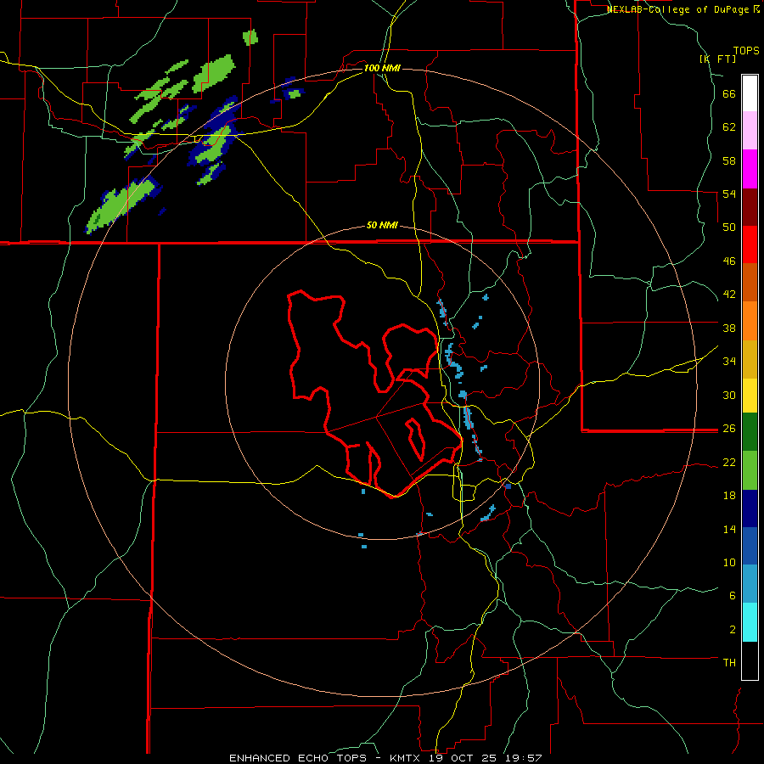Click the legend value 18
The width and height of the screenshot is (764, 764).
point(729,496)
